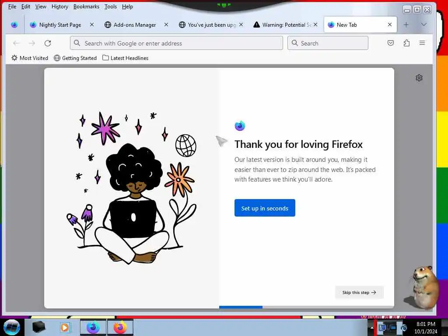
Task: Open the Edit menu
Action: pos(25,6)
